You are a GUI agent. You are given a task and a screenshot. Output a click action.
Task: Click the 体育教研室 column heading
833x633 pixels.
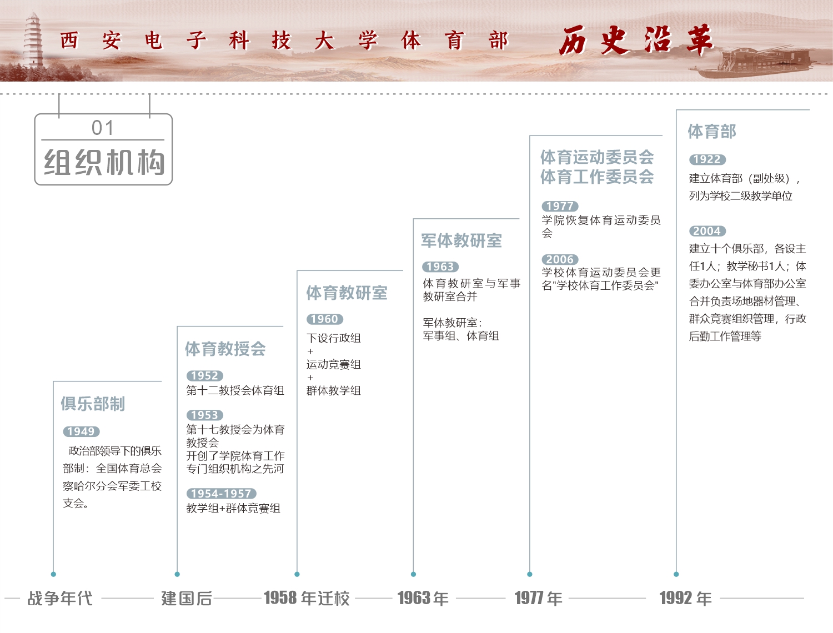(347, 293)
